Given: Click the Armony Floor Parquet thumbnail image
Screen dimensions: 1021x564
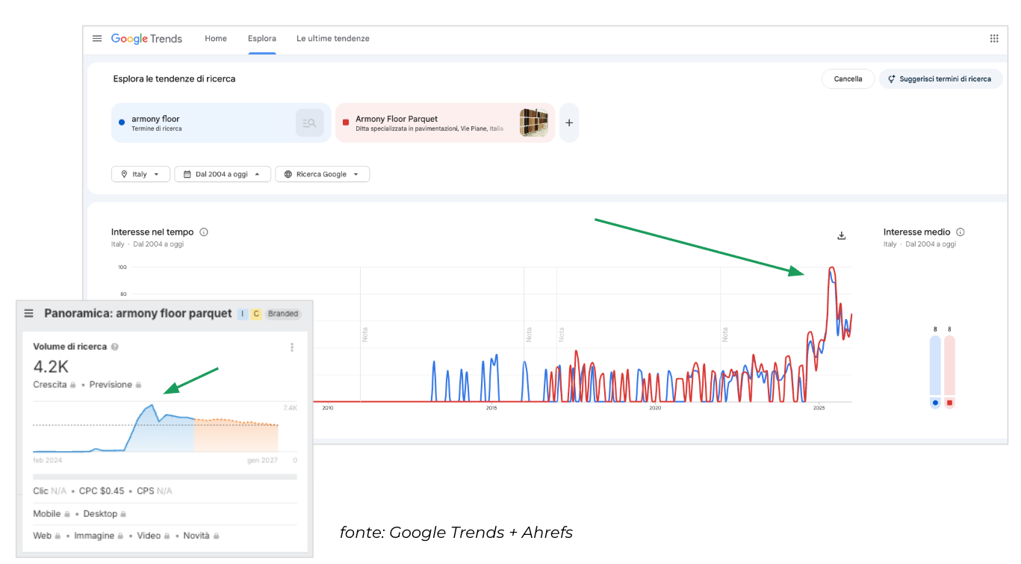Looking at the screenshot, I should 534,123.
